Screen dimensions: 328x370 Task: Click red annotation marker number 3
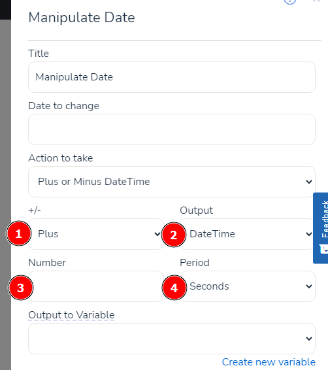point(20,288)
